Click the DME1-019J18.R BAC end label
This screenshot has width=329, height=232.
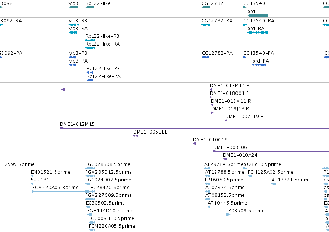230,109
